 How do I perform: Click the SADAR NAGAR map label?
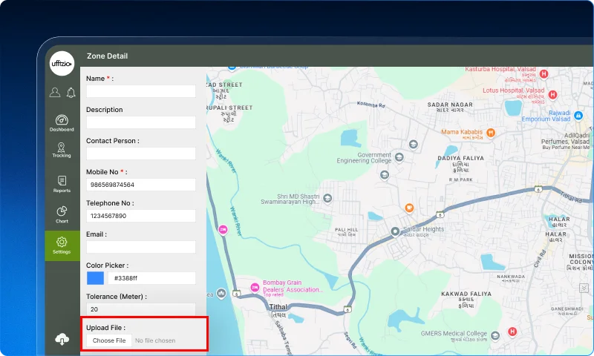point(450,105)
